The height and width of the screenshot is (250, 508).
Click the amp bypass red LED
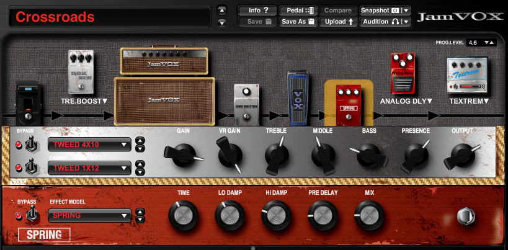coord(19,145)
